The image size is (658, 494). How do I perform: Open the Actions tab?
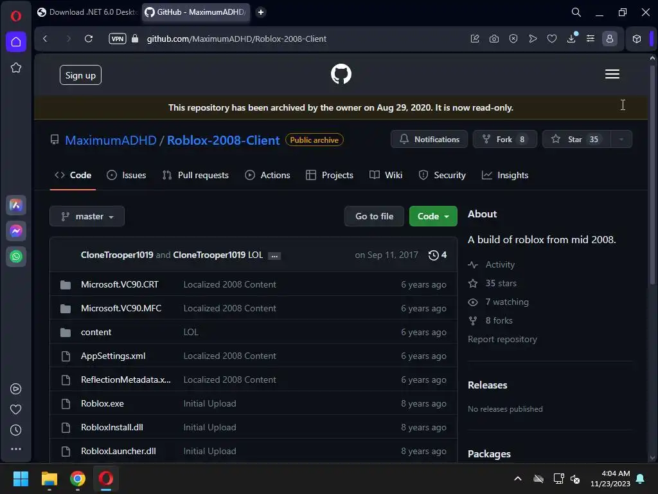coord(267,175)
